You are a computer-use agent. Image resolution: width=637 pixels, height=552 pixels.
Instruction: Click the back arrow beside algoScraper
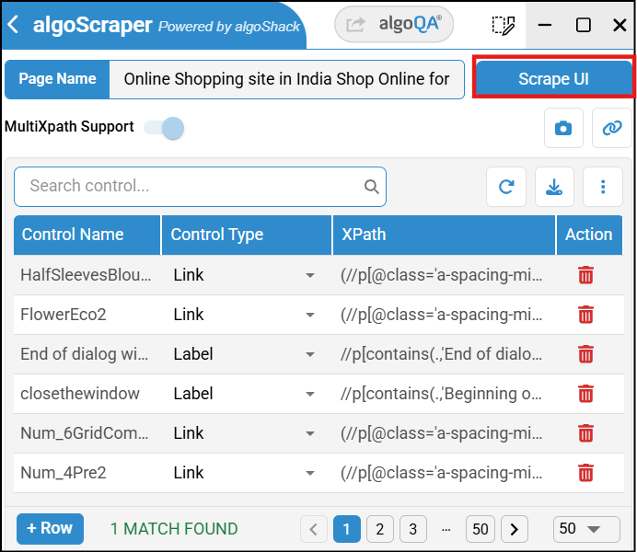click(x=13, y=25)
